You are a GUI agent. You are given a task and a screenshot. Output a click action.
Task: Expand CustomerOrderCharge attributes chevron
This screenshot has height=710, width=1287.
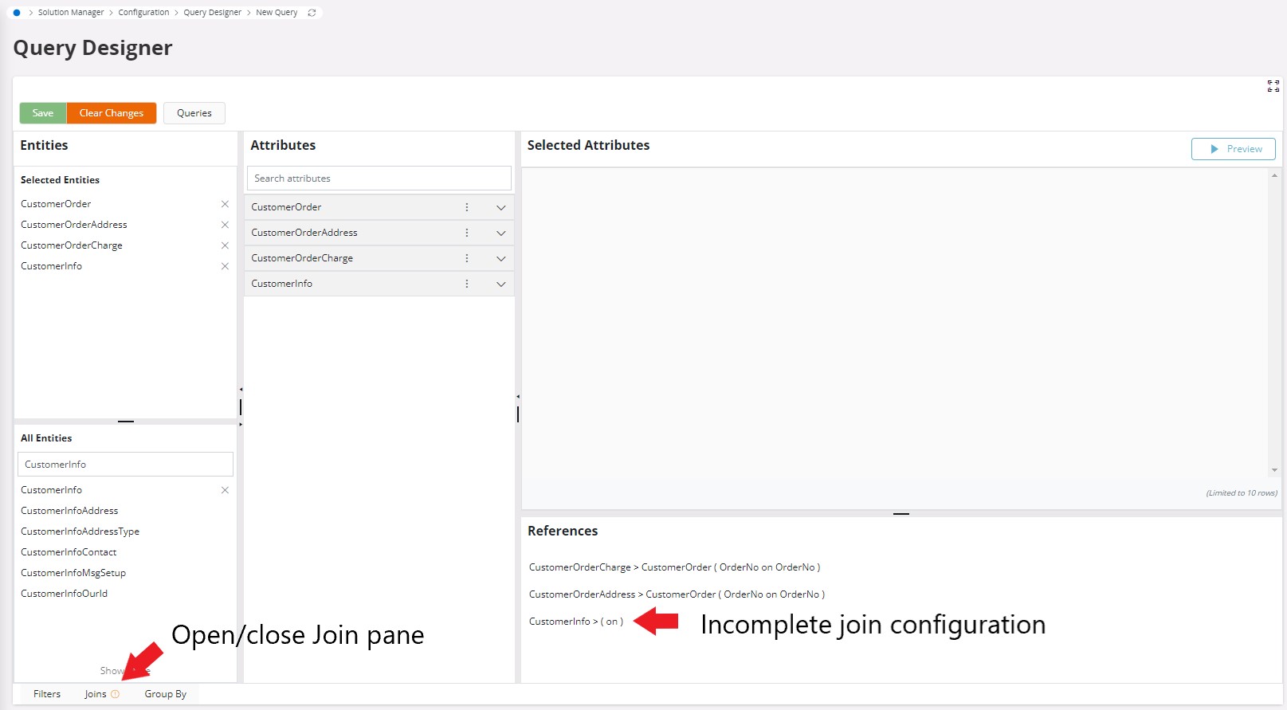coord(500,258)
